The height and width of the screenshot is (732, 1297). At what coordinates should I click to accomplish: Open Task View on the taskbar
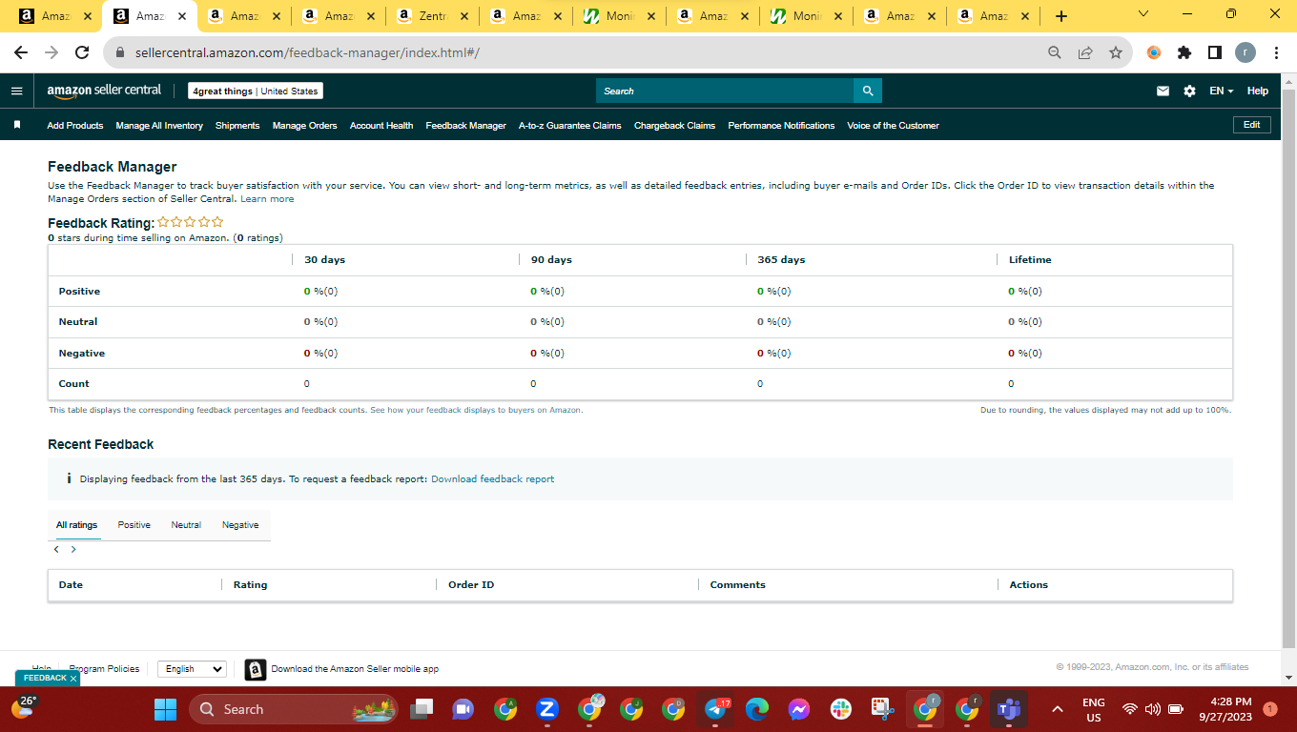point(421,709)
